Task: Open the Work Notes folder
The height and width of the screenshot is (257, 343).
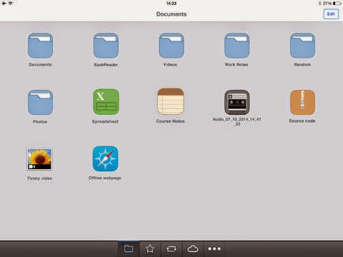Action: coord(237,46)
